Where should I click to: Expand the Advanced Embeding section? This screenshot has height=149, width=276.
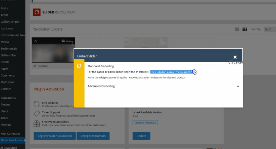pyautogui.click(x=238, y=86)
